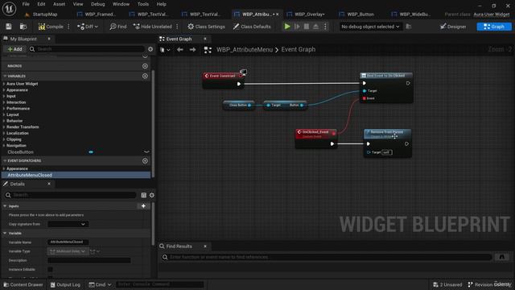Open the Content Drawer

click(23, 284)
